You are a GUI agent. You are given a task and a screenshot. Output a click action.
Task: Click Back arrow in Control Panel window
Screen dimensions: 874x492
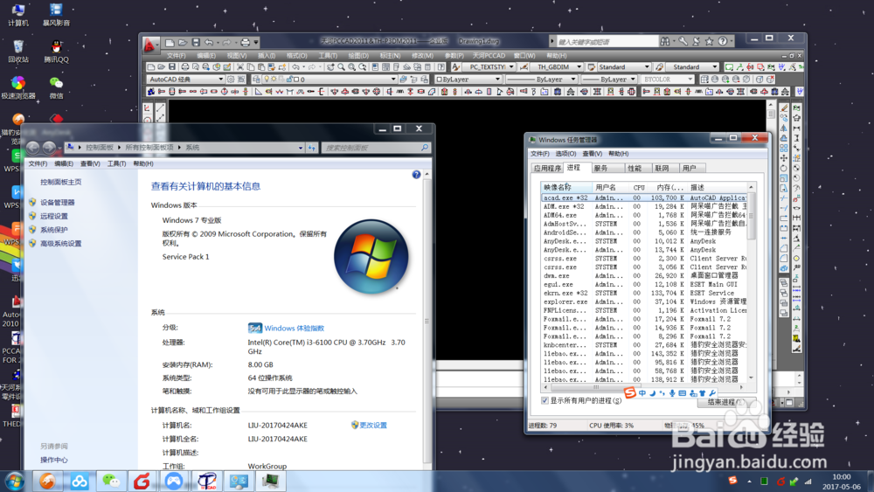tap(33, 147)
